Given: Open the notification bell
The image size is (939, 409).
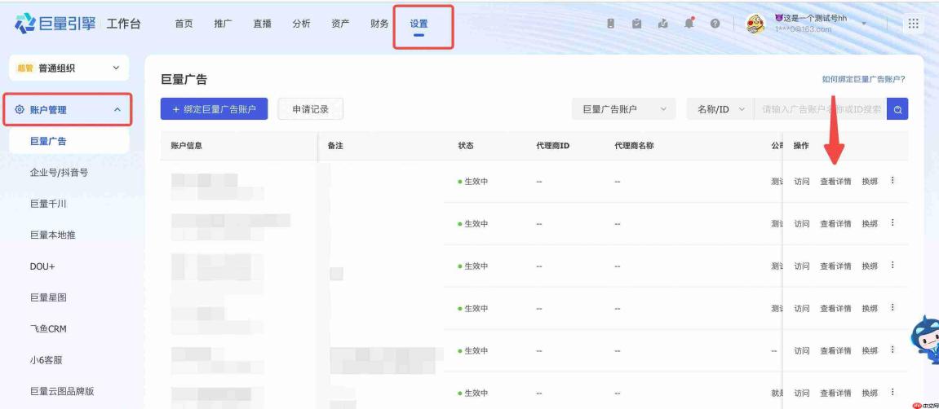Looking at the screenshot, I should click(689, 24).
